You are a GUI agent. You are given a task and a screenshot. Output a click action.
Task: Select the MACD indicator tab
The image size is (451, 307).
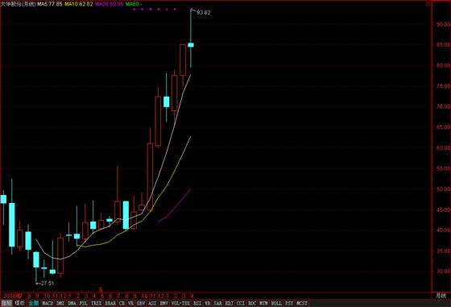[48, 303]
